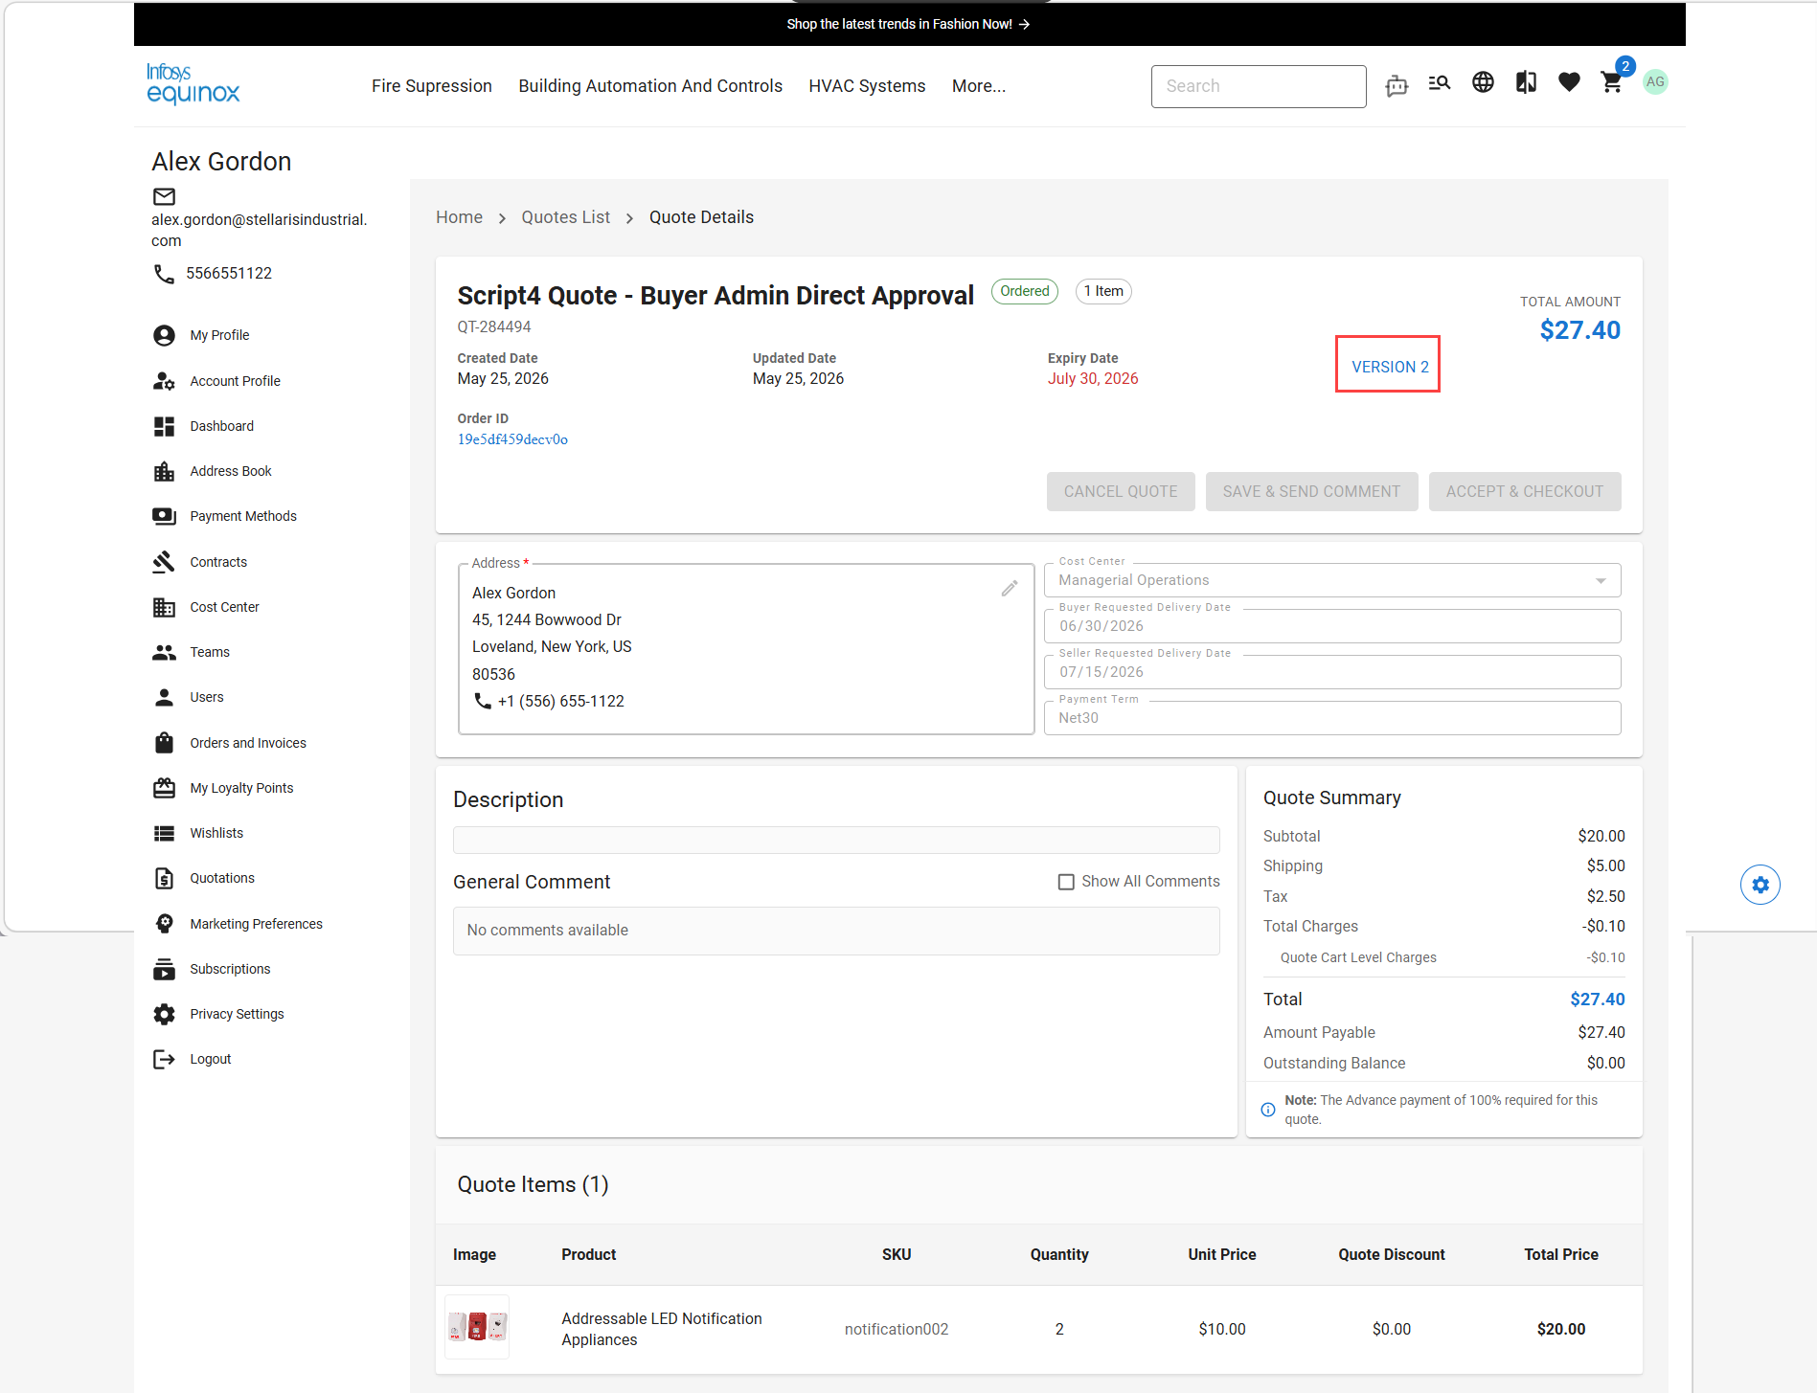1817x1393 pixels.
Task: Edit address using the pencil icon
Action: pos(1010,588)
